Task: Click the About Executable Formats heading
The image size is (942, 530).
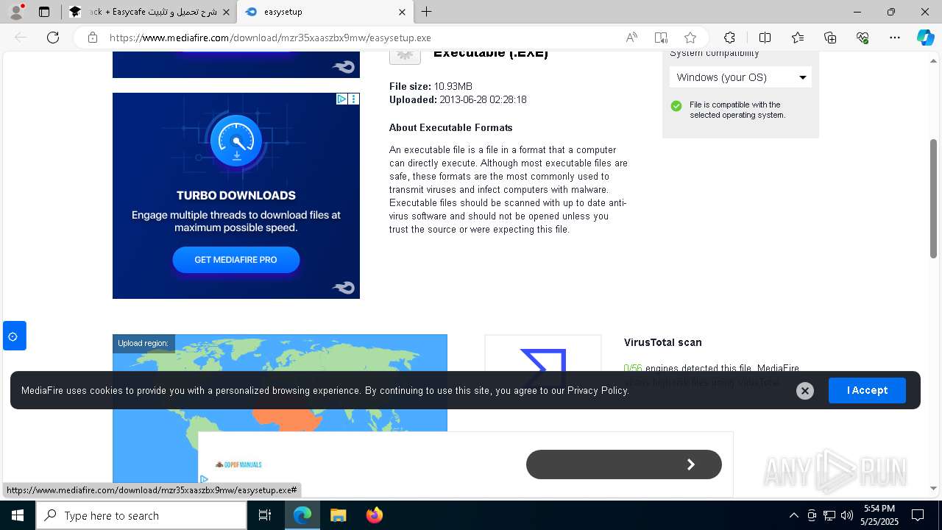Action: point(450,127)
